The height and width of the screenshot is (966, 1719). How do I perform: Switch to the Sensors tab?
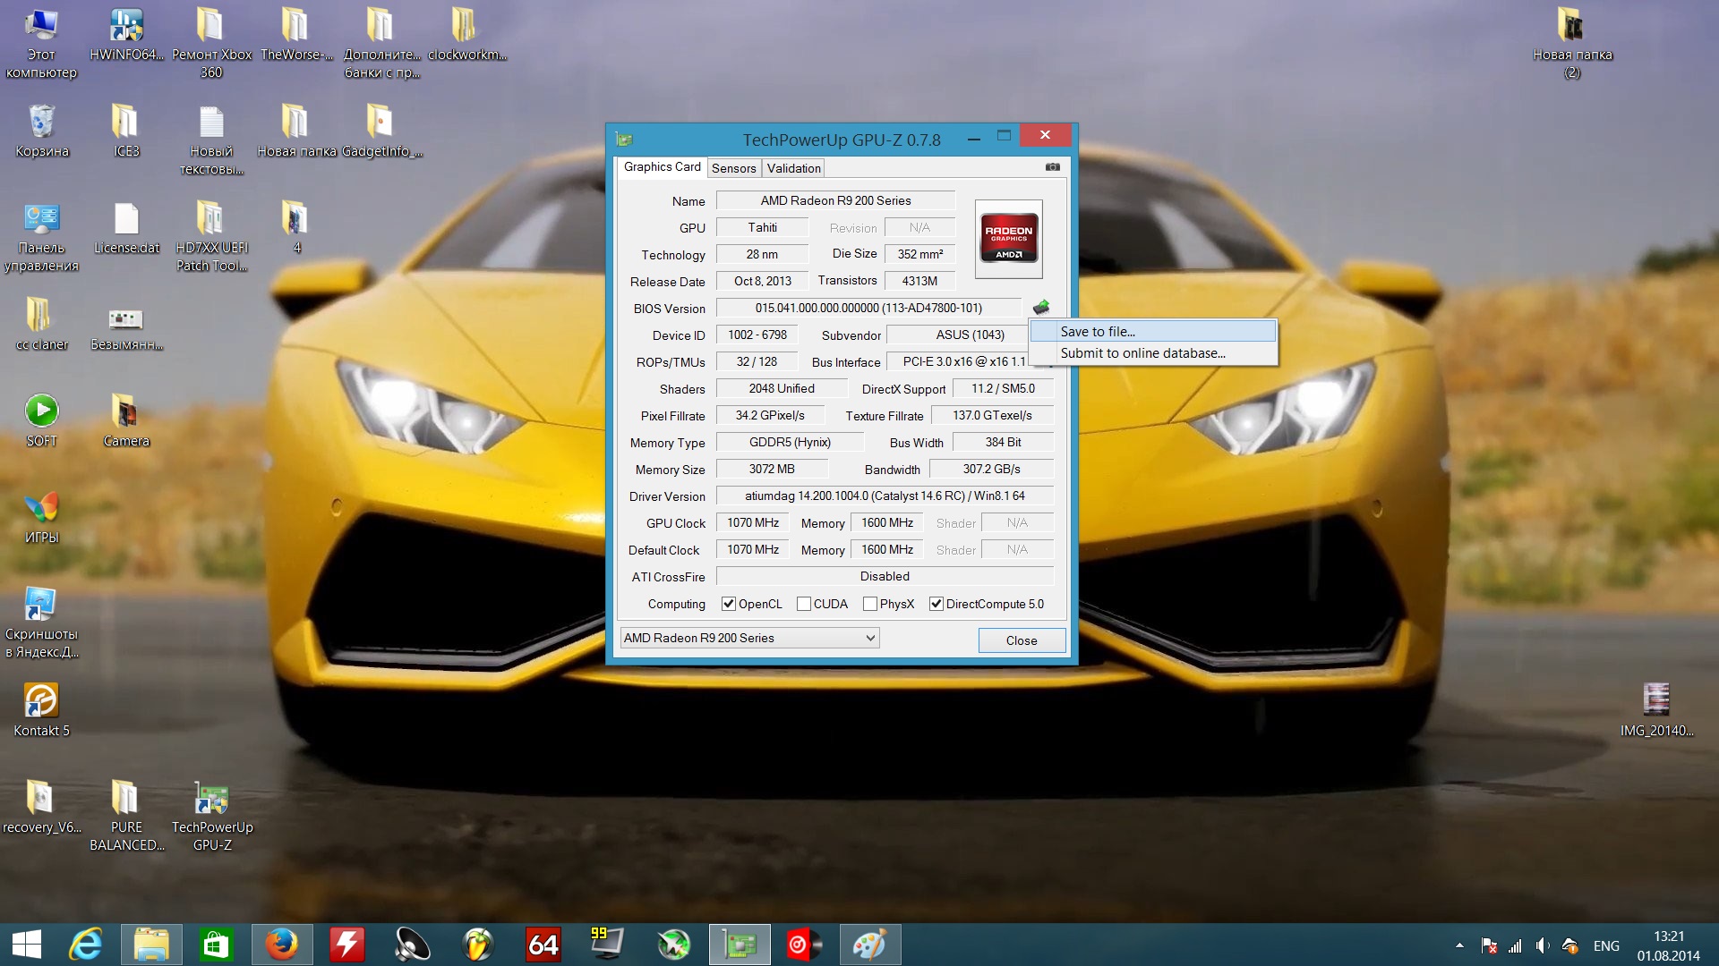(x=733, y=168)
